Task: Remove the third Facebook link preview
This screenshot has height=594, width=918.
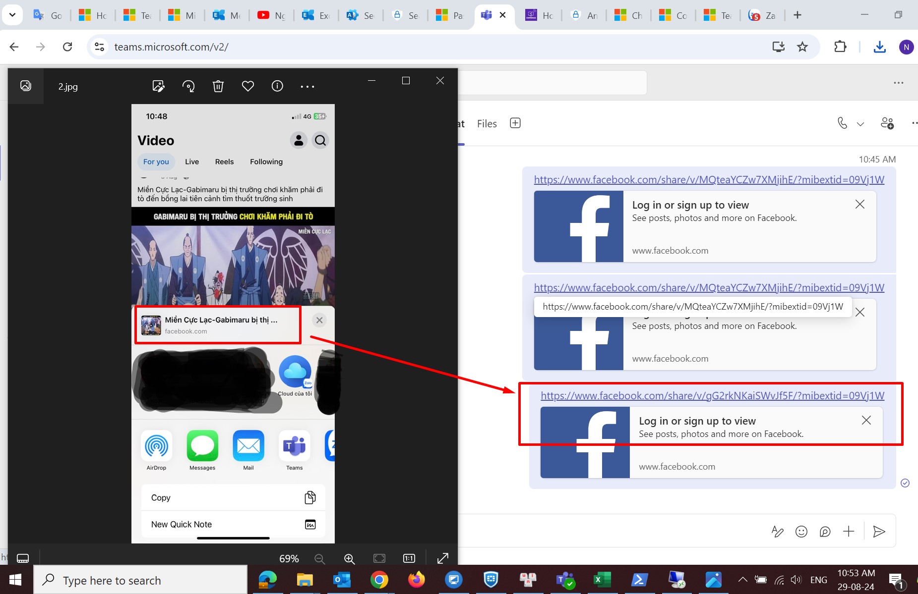Action: coord(866,420)
